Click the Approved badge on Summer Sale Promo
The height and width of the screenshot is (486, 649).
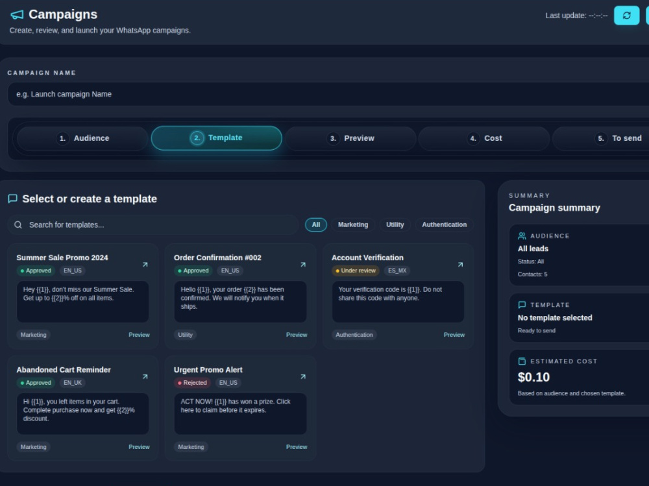pyautogui.click(x=36, y=271)
